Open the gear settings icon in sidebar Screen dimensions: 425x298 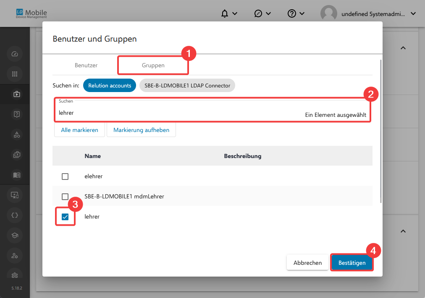click(x=15, y=275)
